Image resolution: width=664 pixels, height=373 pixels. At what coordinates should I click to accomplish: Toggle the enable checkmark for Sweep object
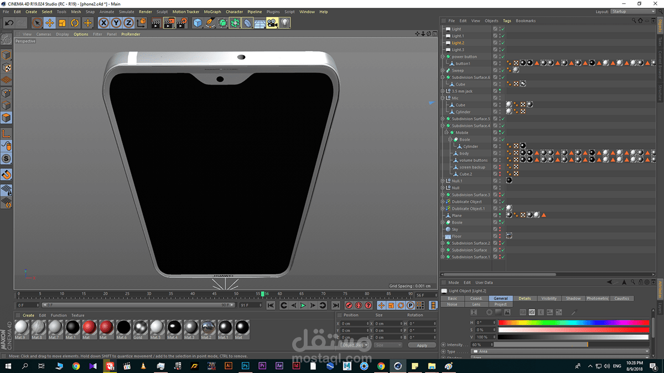pos(503,71)
